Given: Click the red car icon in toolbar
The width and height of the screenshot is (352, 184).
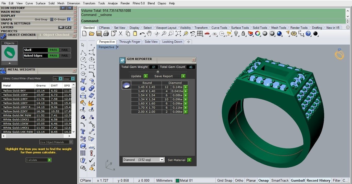Looking at the screenshot, I should (207, 33).
